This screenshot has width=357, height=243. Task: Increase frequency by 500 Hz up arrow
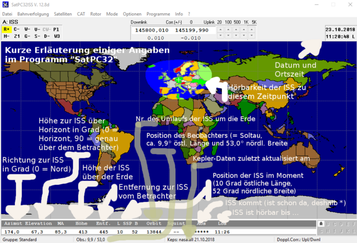pyautogui.click(x=236, y=30)
